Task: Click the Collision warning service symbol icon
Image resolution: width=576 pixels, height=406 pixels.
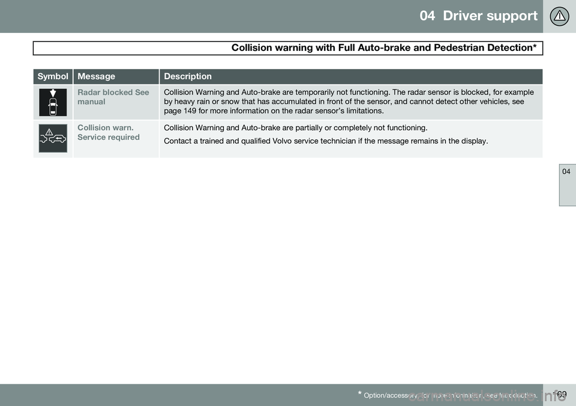Action: pyautogui.click(x=53, y=139)
